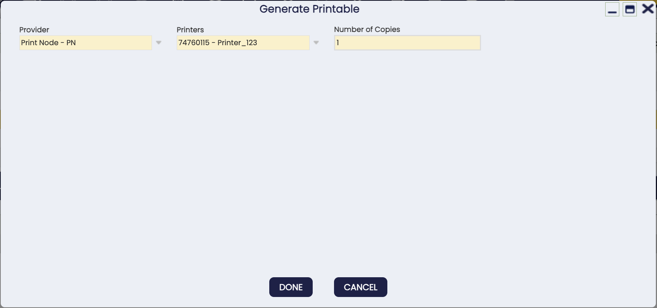Select the Printer_123 text in Printers field
Image resolution: width=657 pixels, height=308 pixels.
tap(237, 43)
